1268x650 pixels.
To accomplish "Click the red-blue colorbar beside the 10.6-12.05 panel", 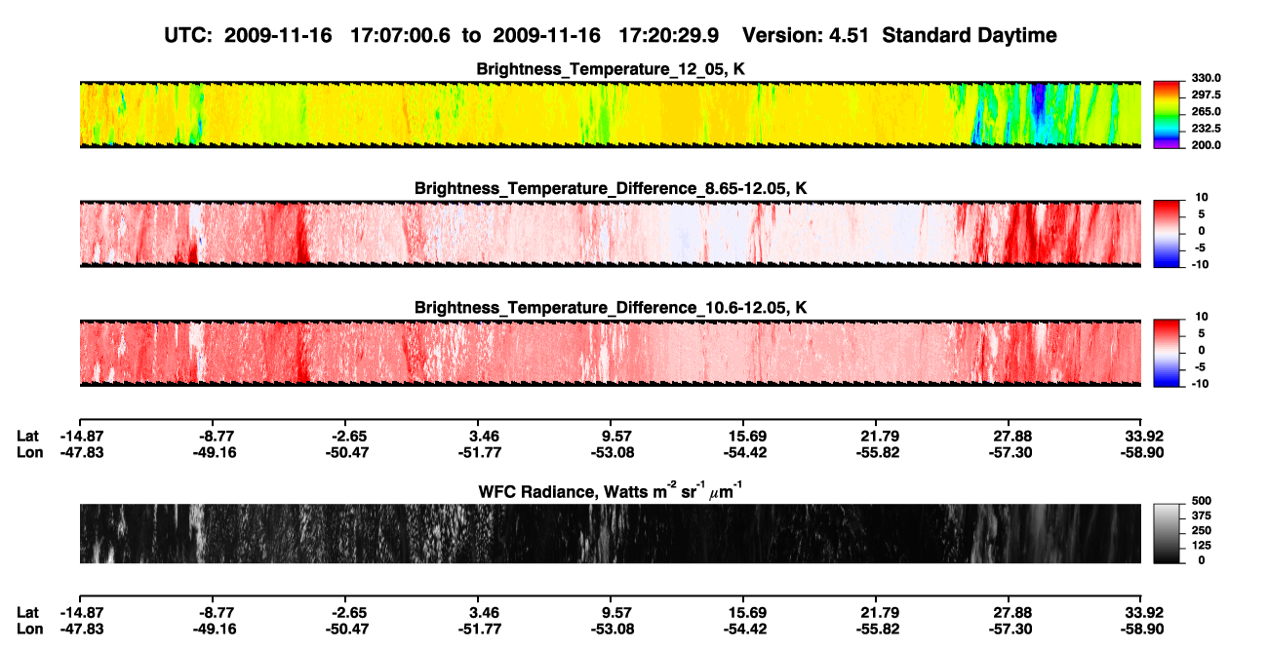I will [1168, 353].
